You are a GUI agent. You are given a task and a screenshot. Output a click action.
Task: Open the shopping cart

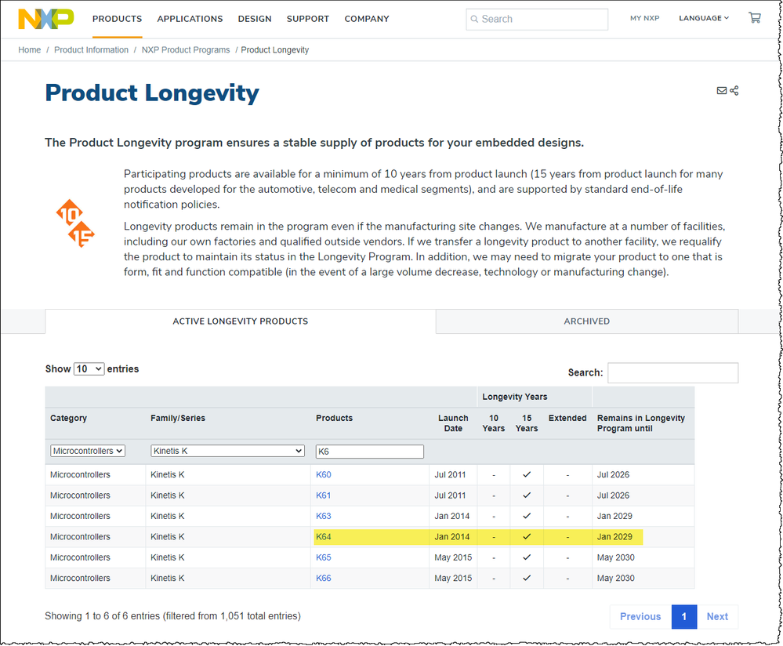(755, 18)
